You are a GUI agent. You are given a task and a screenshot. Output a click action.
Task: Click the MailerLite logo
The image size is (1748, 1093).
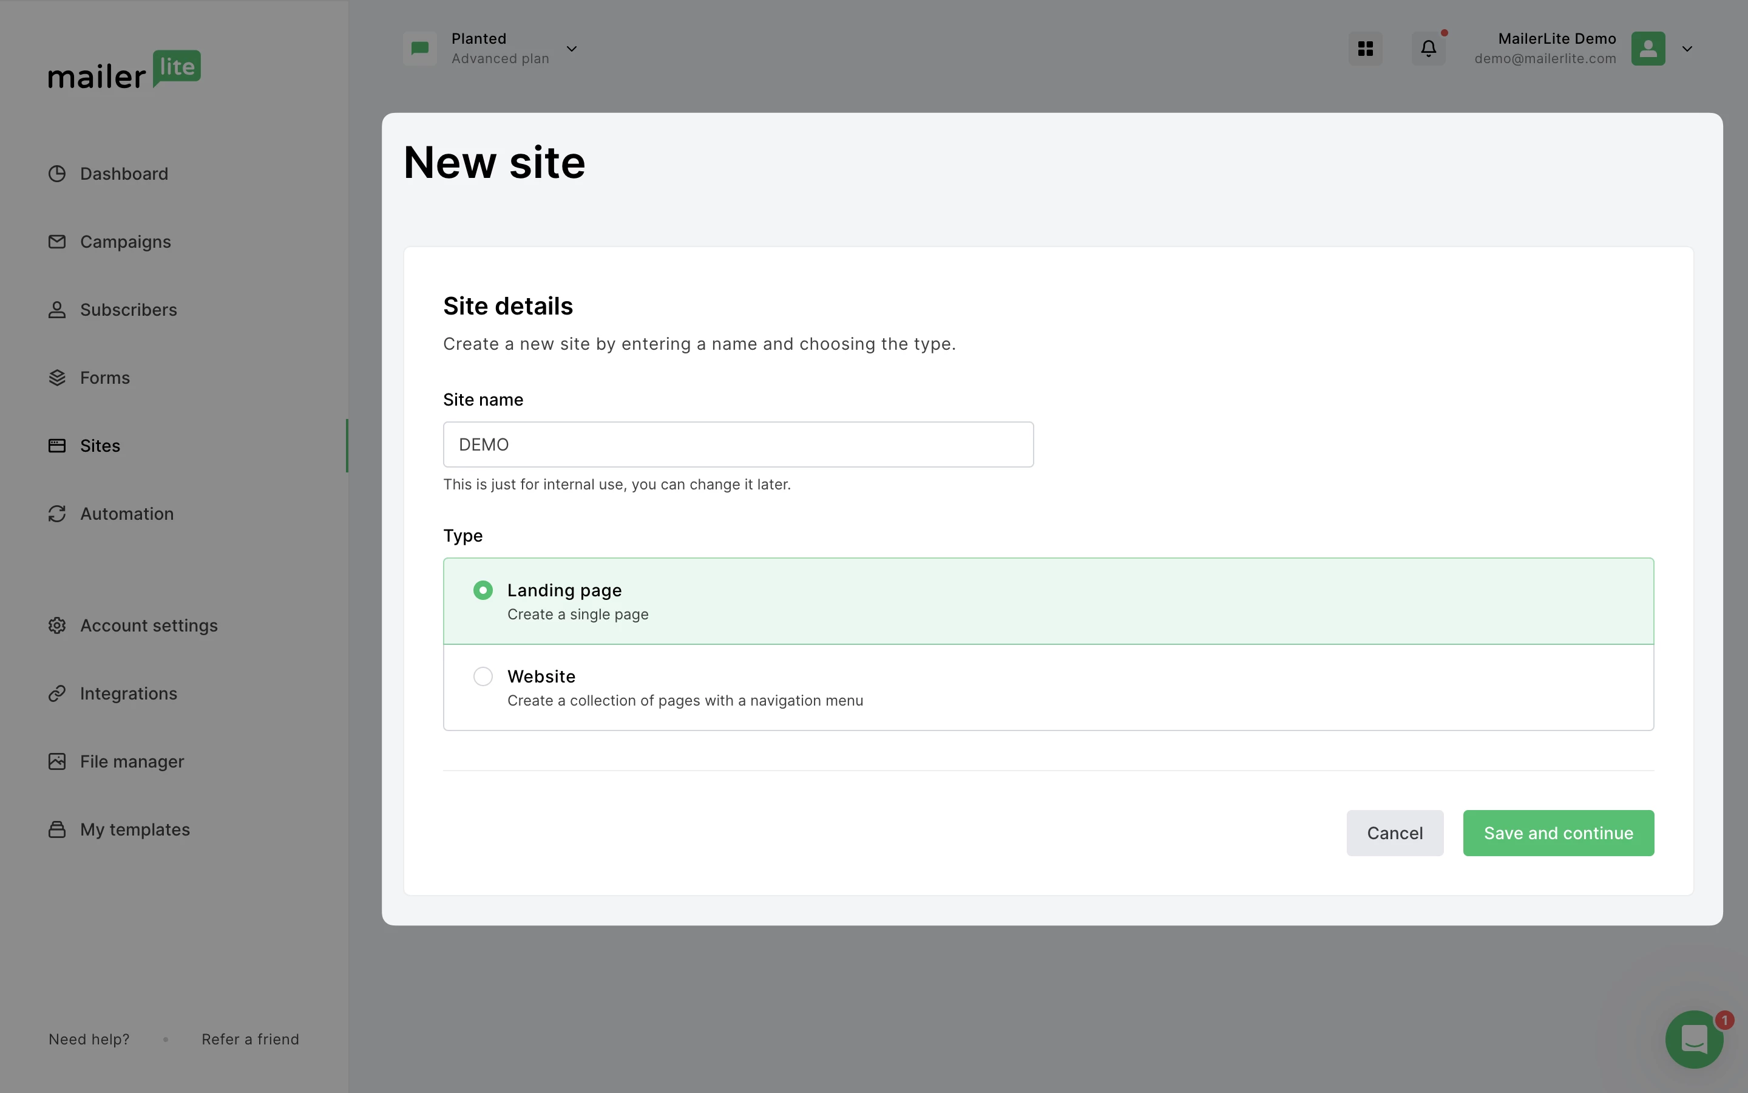pos(124,70)
